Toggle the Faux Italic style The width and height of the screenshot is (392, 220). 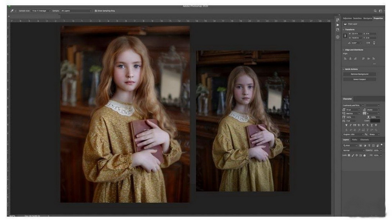coord(350,125)
